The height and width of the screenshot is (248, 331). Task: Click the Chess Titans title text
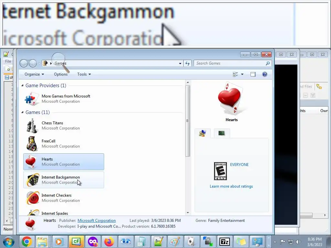coord(52,123)
